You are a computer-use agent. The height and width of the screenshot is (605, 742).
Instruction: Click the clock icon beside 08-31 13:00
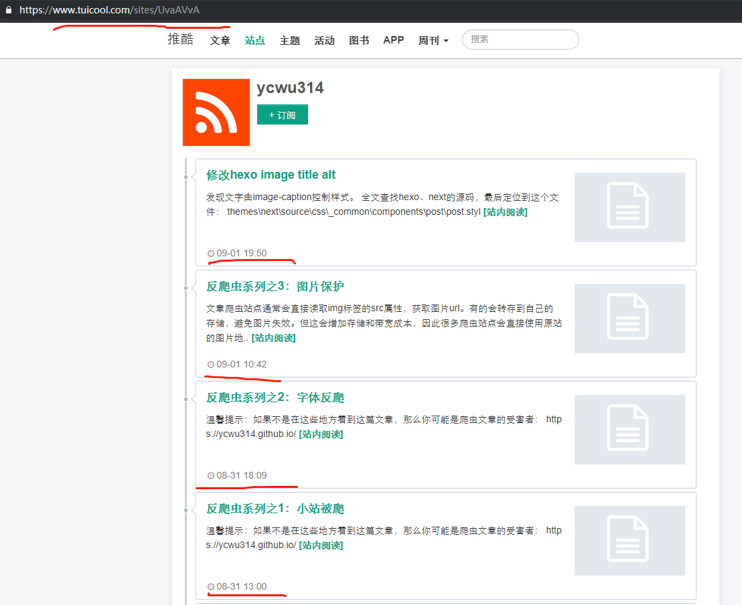pyautogui.click(x=211, y=587)
